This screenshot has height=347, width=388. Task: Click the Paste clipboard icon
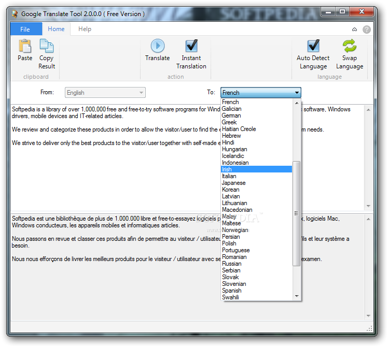pos(25,46)
